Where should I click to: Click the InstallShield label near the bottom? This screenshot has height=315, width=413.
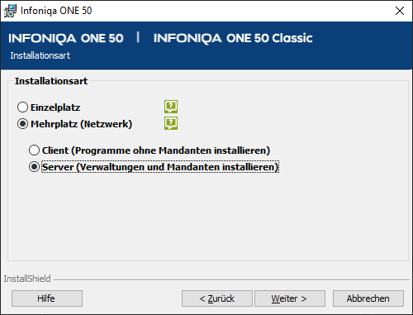tap(27, 279)
